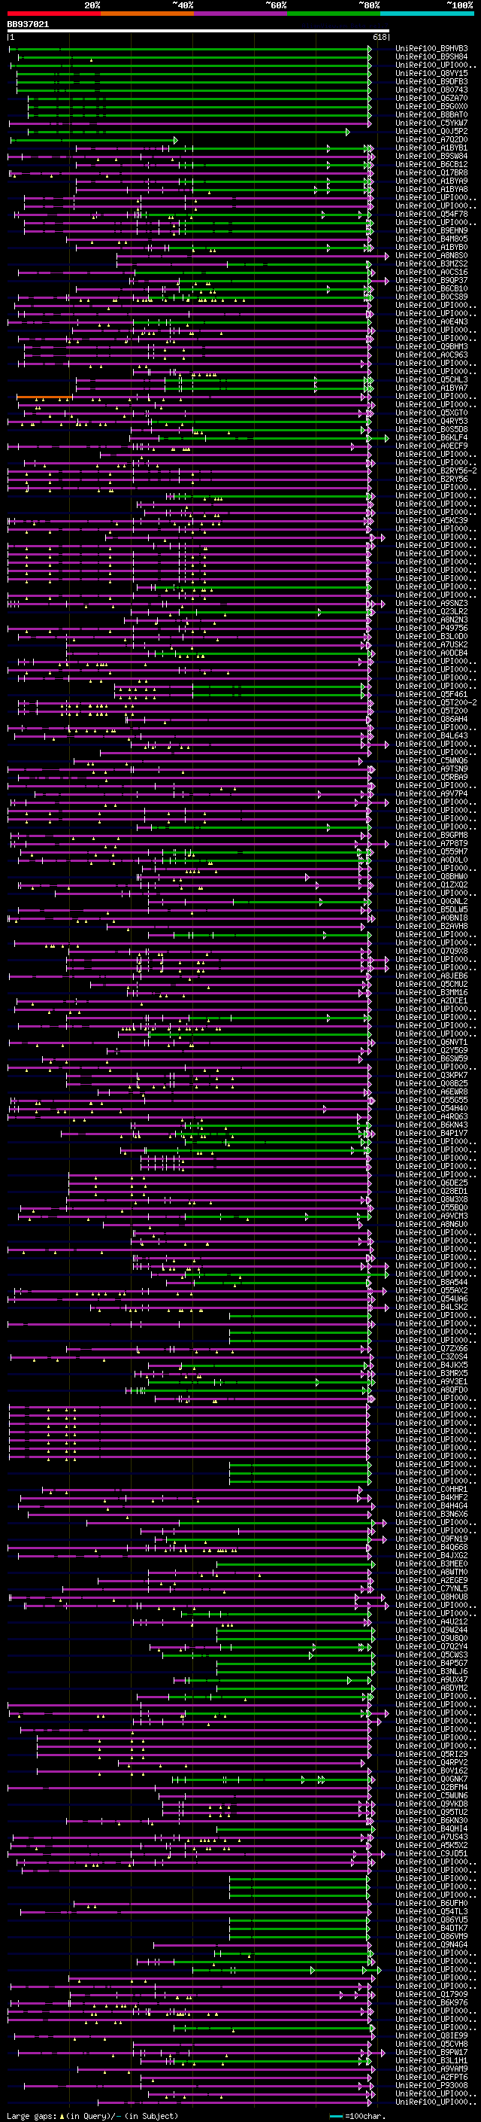Viewport: 481px width, 2122px height.
Task: Open hit UniRef100_Q0J5P2
Action: [x=431, y=131]
